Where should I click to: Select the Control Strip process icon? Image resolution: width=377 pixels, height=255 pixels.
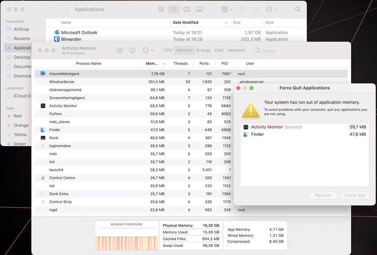tap(43, 202)
